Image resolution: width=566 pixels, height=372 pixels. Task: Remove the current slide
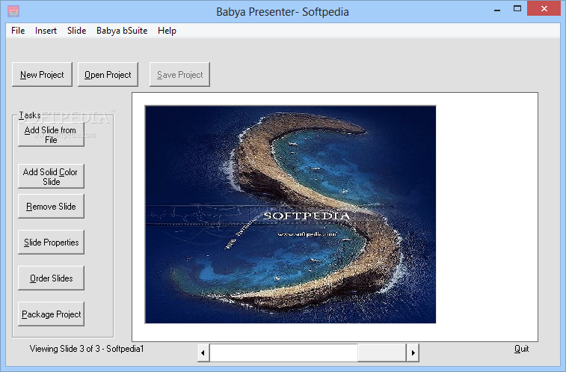click(51, 206)
